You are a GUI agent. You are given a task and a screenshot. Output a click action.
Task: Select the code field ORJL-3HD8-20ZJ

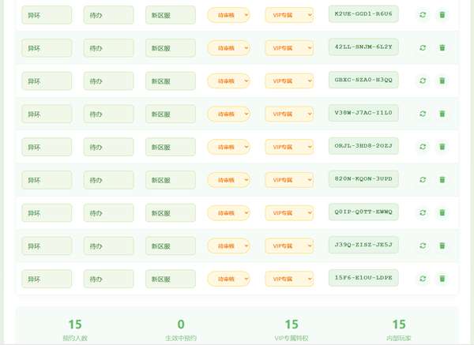pos(363,145)
